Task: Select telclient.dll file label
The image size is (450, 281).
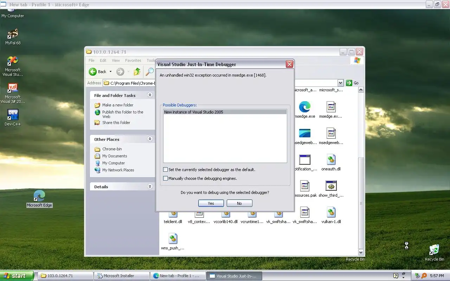Action: tap(173, 222)
